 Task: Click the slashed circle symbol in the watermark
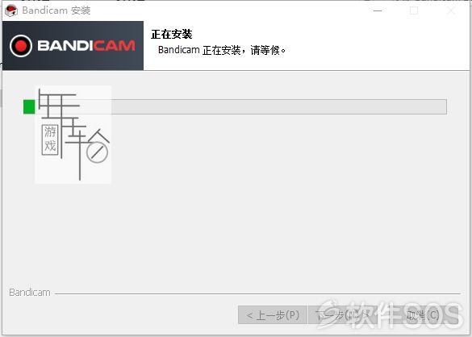[98, 153]
